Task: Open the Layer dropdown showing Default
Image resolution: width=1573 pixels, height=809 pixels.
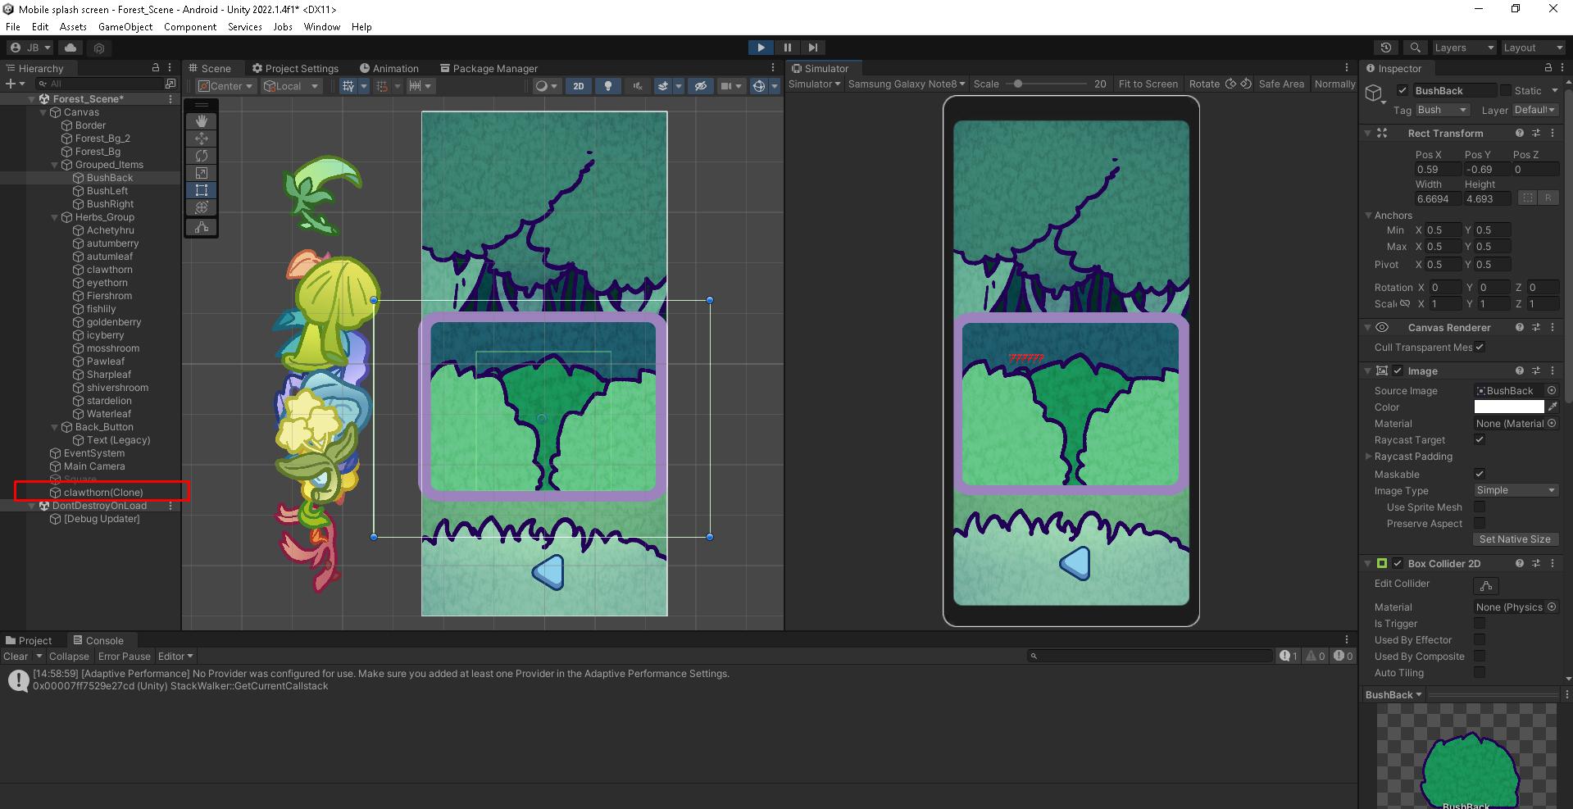Action: (1534, 110)
